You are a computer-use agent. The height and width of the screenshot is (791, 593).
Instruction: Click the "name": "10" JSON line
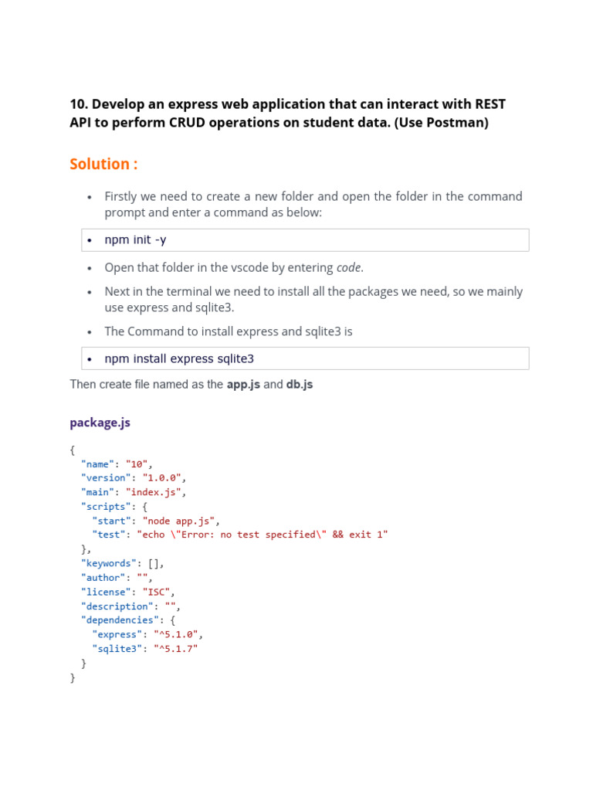[x=117, y=463]
